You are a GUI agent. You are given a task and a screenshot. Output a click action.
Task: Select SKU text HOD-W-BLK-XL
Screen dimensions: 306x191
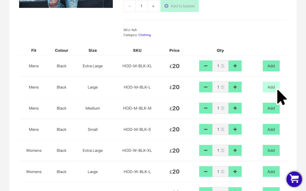coord(137,151)
